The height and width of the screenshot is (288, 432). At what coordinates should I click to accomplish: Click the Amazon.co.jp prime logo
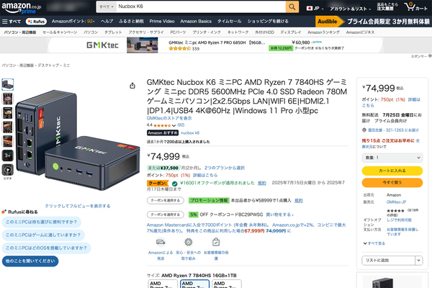pyautogui.click(x=22, y=7)
